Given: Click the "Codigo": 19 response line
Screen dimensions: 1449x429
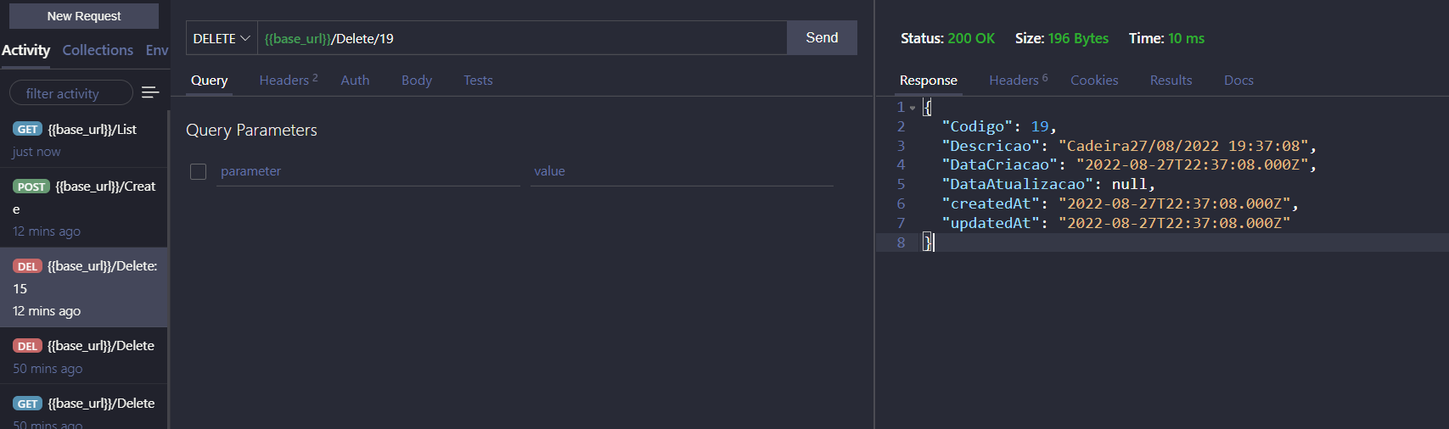Looking at the screenshot, I should click(999, 126).
